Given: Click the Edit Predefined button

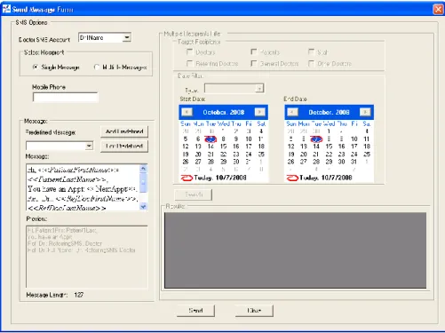Looking at the screenshot, I should (124, 146).
